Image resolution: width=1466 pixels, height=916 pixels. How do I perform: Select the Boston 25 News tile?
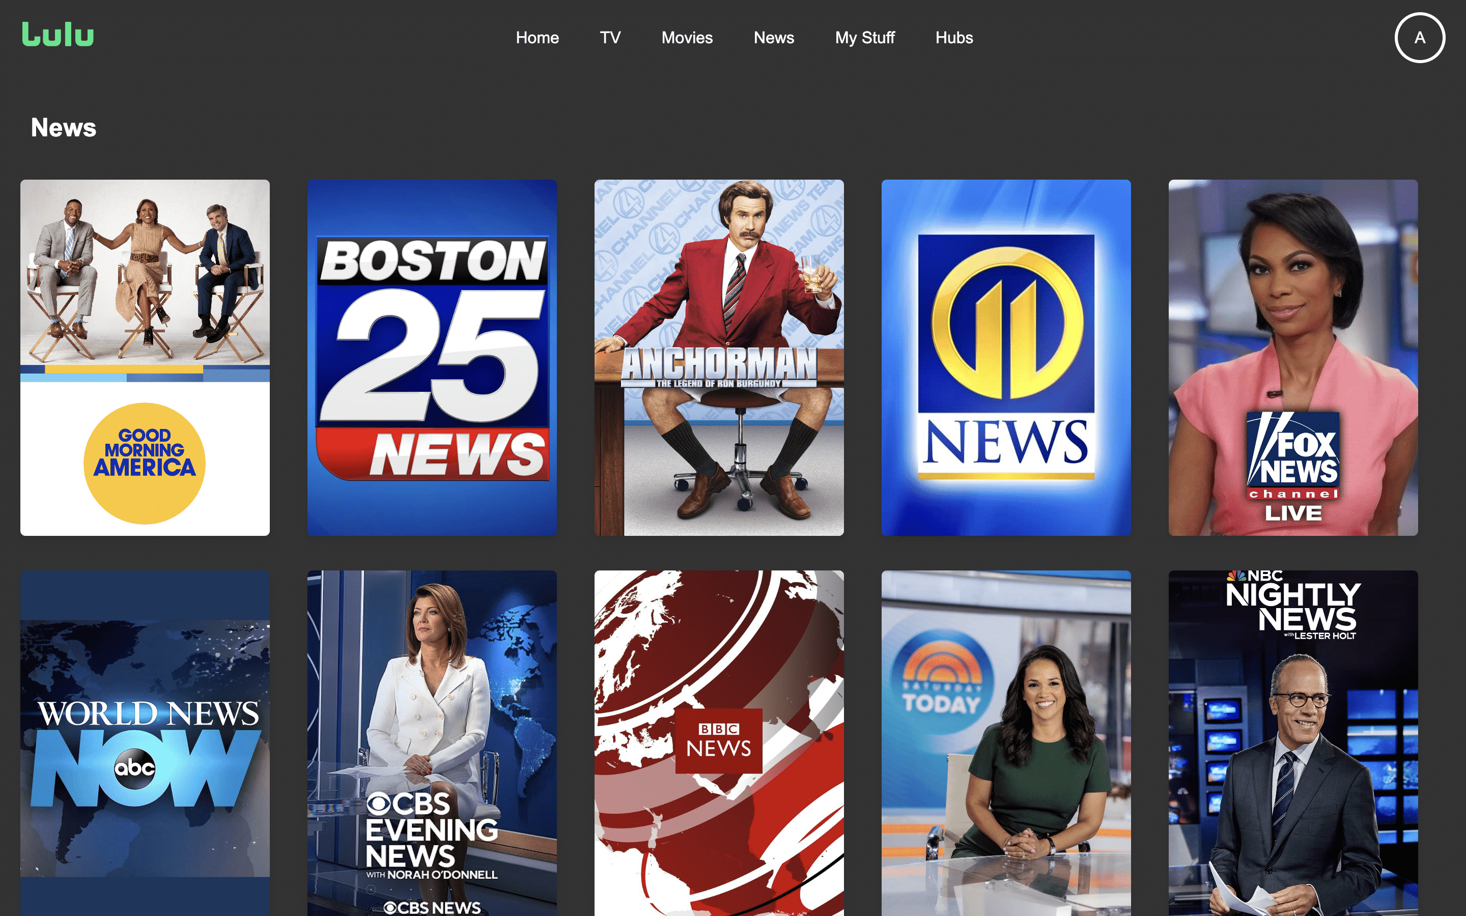[431, 357]
